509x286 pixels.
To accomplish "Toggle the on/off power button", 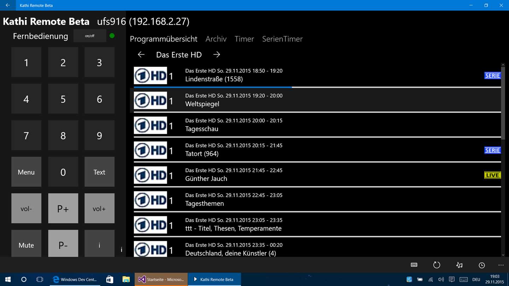I will [90, 36].
